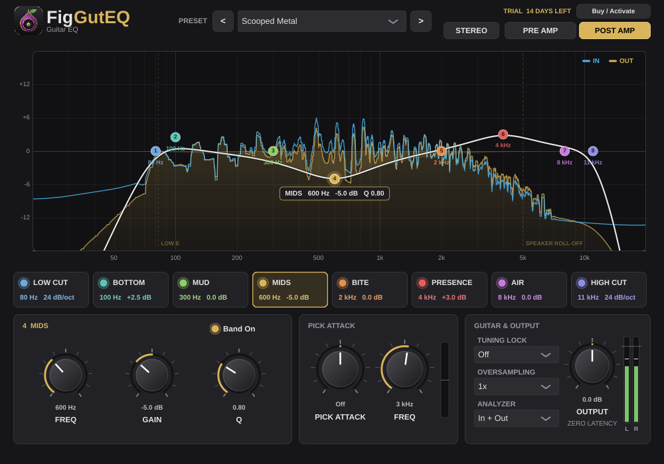This screenshot has width=664, height=464.
Task: Click the -5.0 dB value under GAIN
Action: 152,408
